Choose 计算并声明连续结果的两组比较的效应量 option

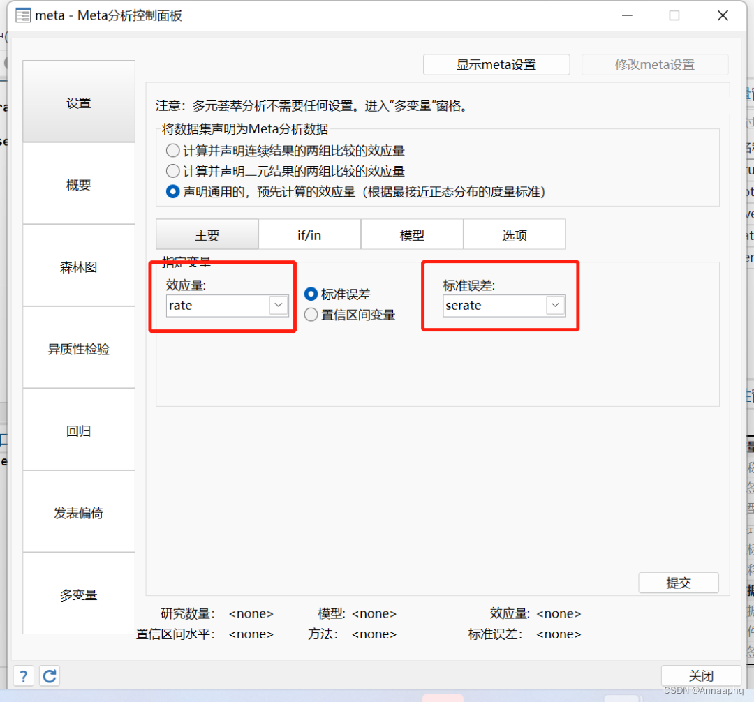click(172, 150)
